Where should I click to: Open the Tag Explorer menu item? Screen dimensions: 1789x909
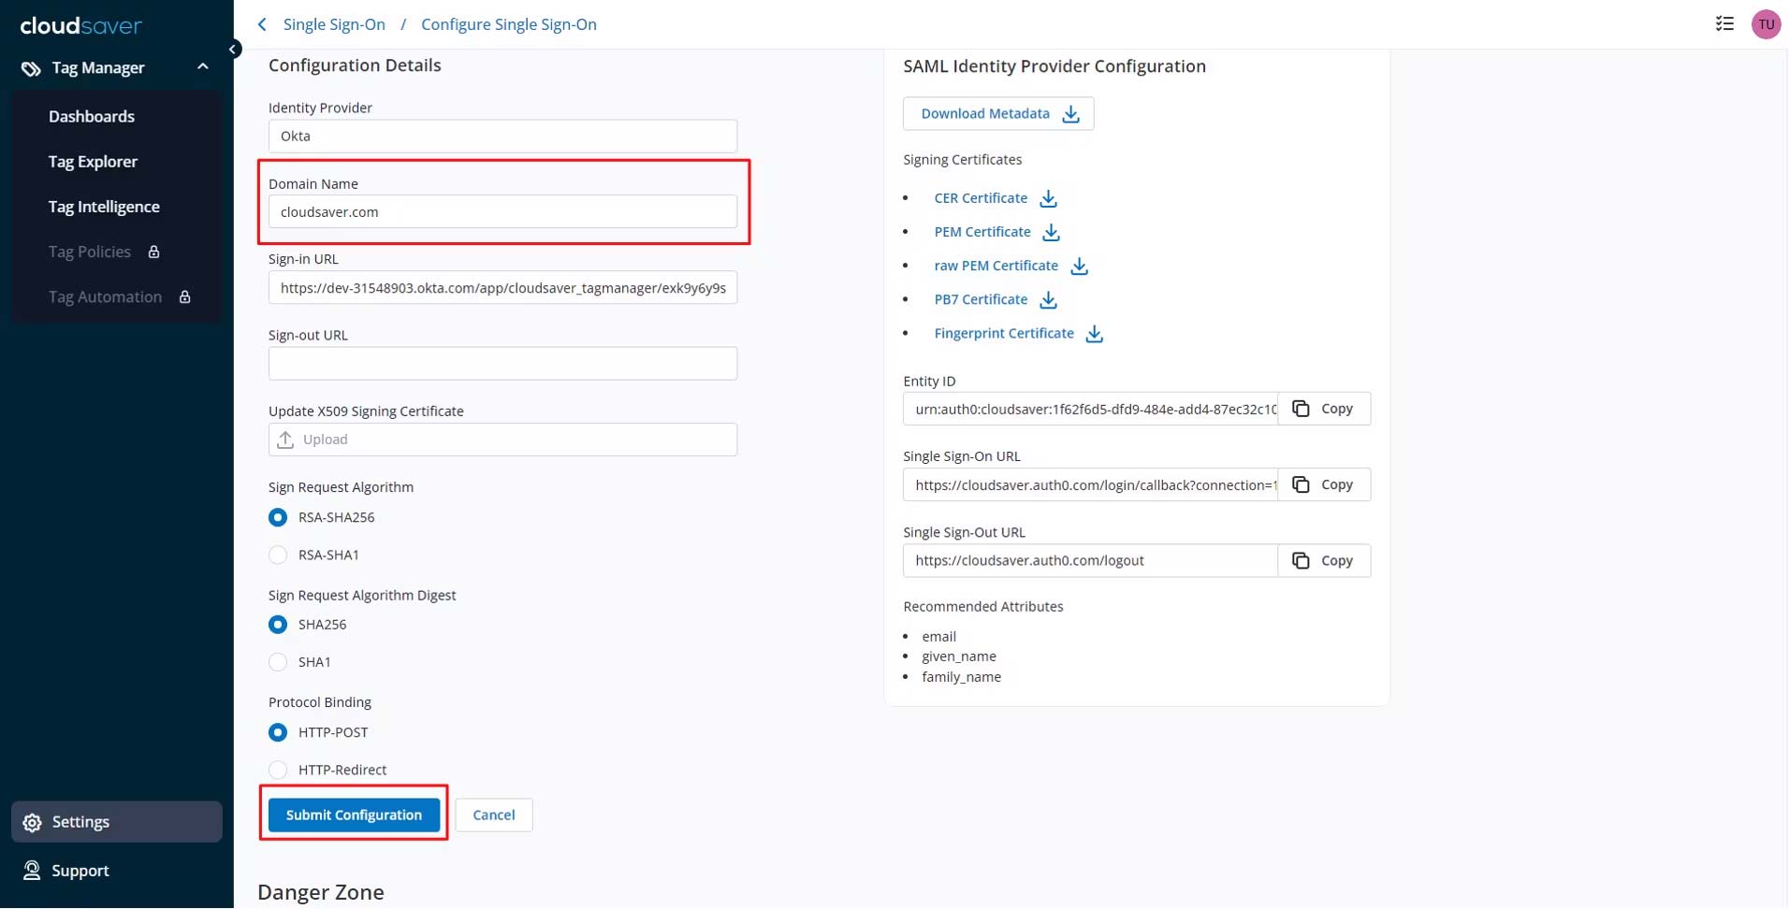(93, 162)
